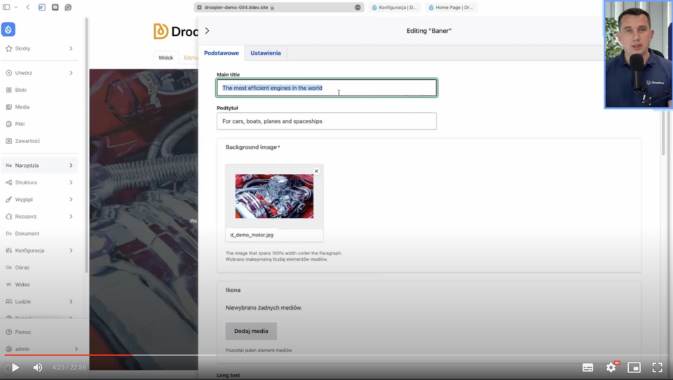The height and width of the screenshot is (380, 673).
Task: Expand the Wygląd submenu arrow
Action: click(x=72, y=200)
